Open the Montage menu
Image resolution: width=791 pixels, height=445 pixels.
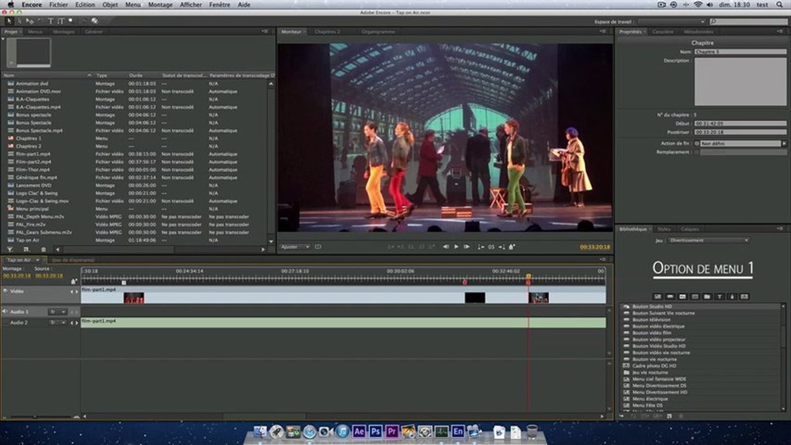point(160,4)
